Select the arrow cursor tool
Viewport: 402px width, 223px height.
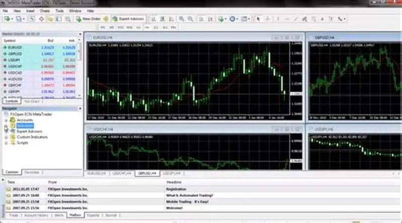[x=258, y=19]
